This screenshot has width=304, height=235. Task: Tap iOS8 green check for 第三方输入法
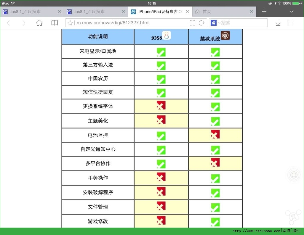pyautogui.click(x=161, y=66)
